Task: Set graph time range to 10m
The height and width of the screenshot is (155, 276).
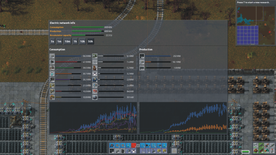Action: click(67, 42)
